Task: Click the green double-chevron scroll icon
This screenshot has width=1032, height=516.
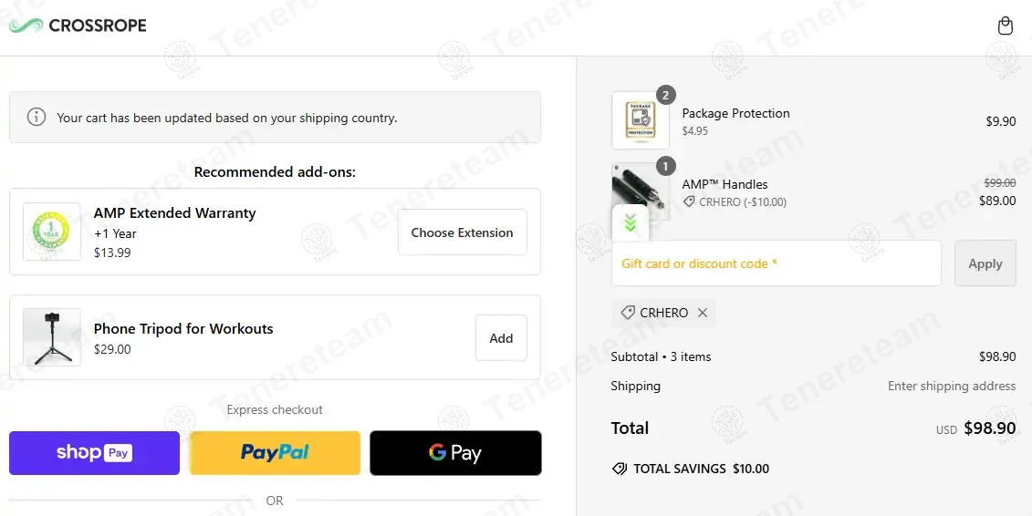Action: [630, 222]
